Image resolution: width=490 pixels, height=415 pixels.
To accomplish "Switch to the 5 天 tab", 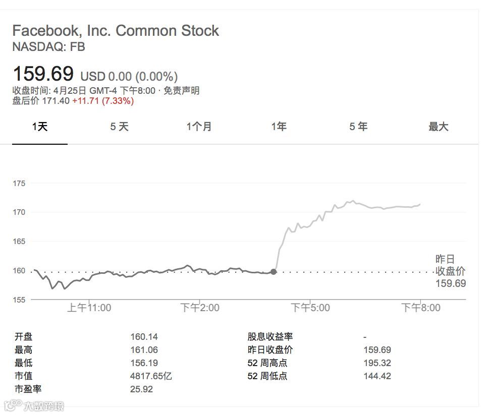I will [x=120, y=127].
